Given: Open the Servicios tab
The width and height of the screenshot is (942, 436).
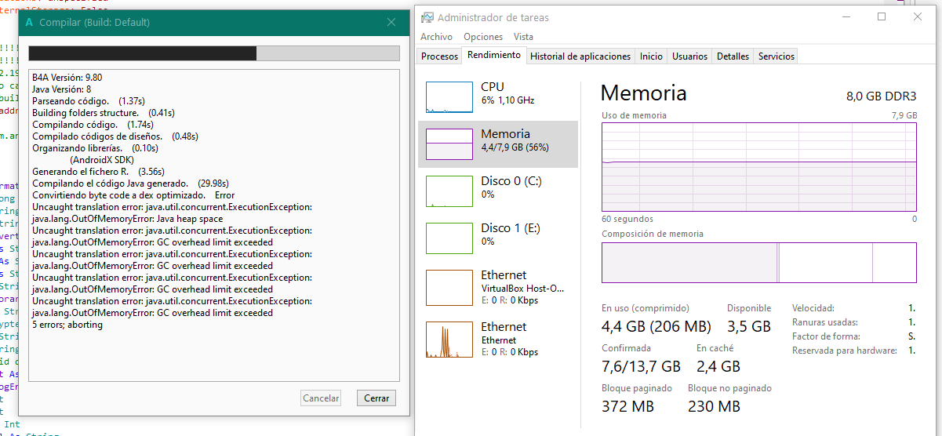Looking at the screenshot, I should tap(777, 56).
